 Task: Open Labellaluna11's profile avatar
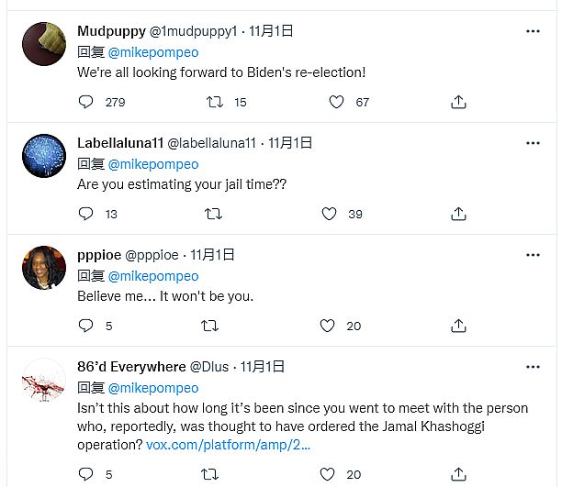[43, 156]
